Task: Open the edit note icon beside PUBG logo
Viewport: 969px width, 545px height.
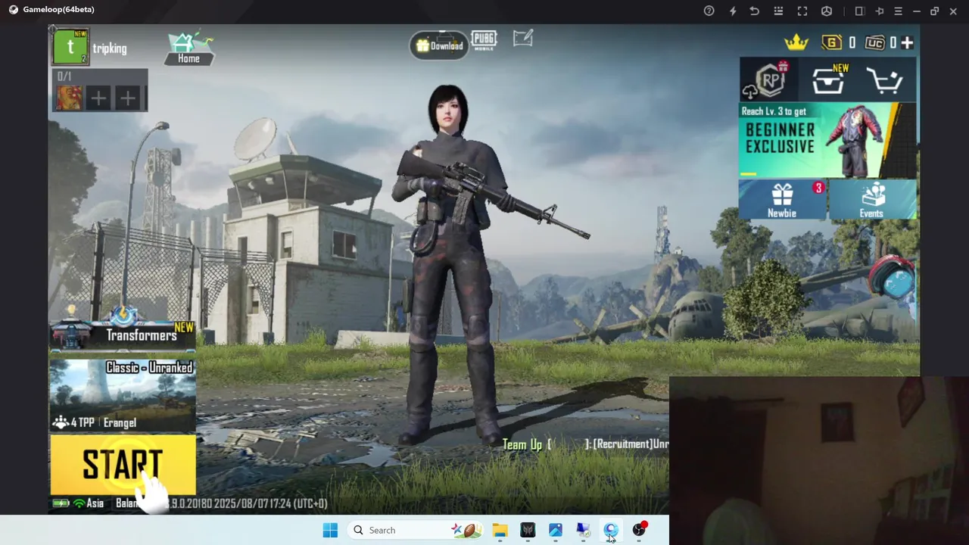Action: [x=523, y=38]
